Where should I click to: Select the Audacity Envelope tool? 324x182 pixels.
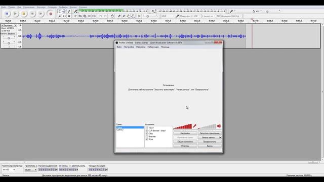tap(64, 11)
